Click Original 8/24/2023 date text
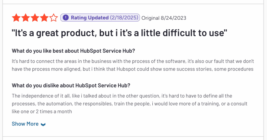 (164, 18)
